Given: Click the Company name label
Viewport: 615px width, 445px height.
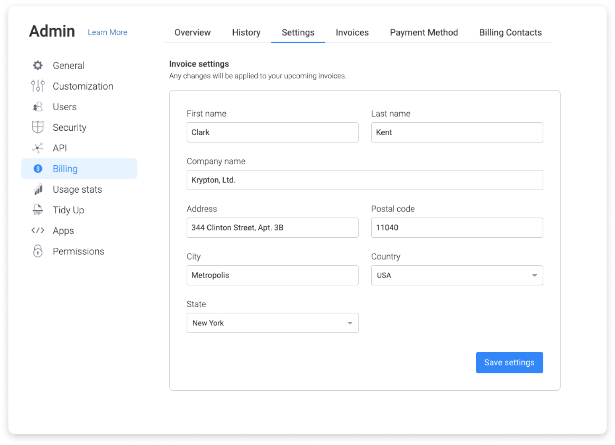Looking at the screenshot, I should pos(216,161).
